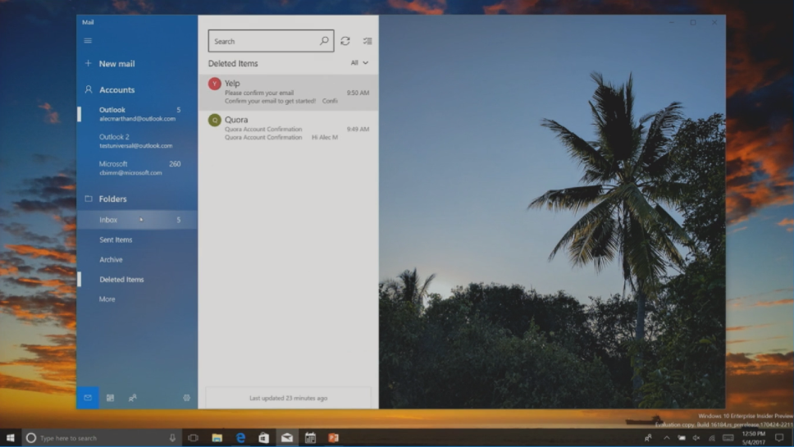The width and height of the screenshot is (794, 447).
Task: Open the Windows Start menu
Action: coord(10,438)
